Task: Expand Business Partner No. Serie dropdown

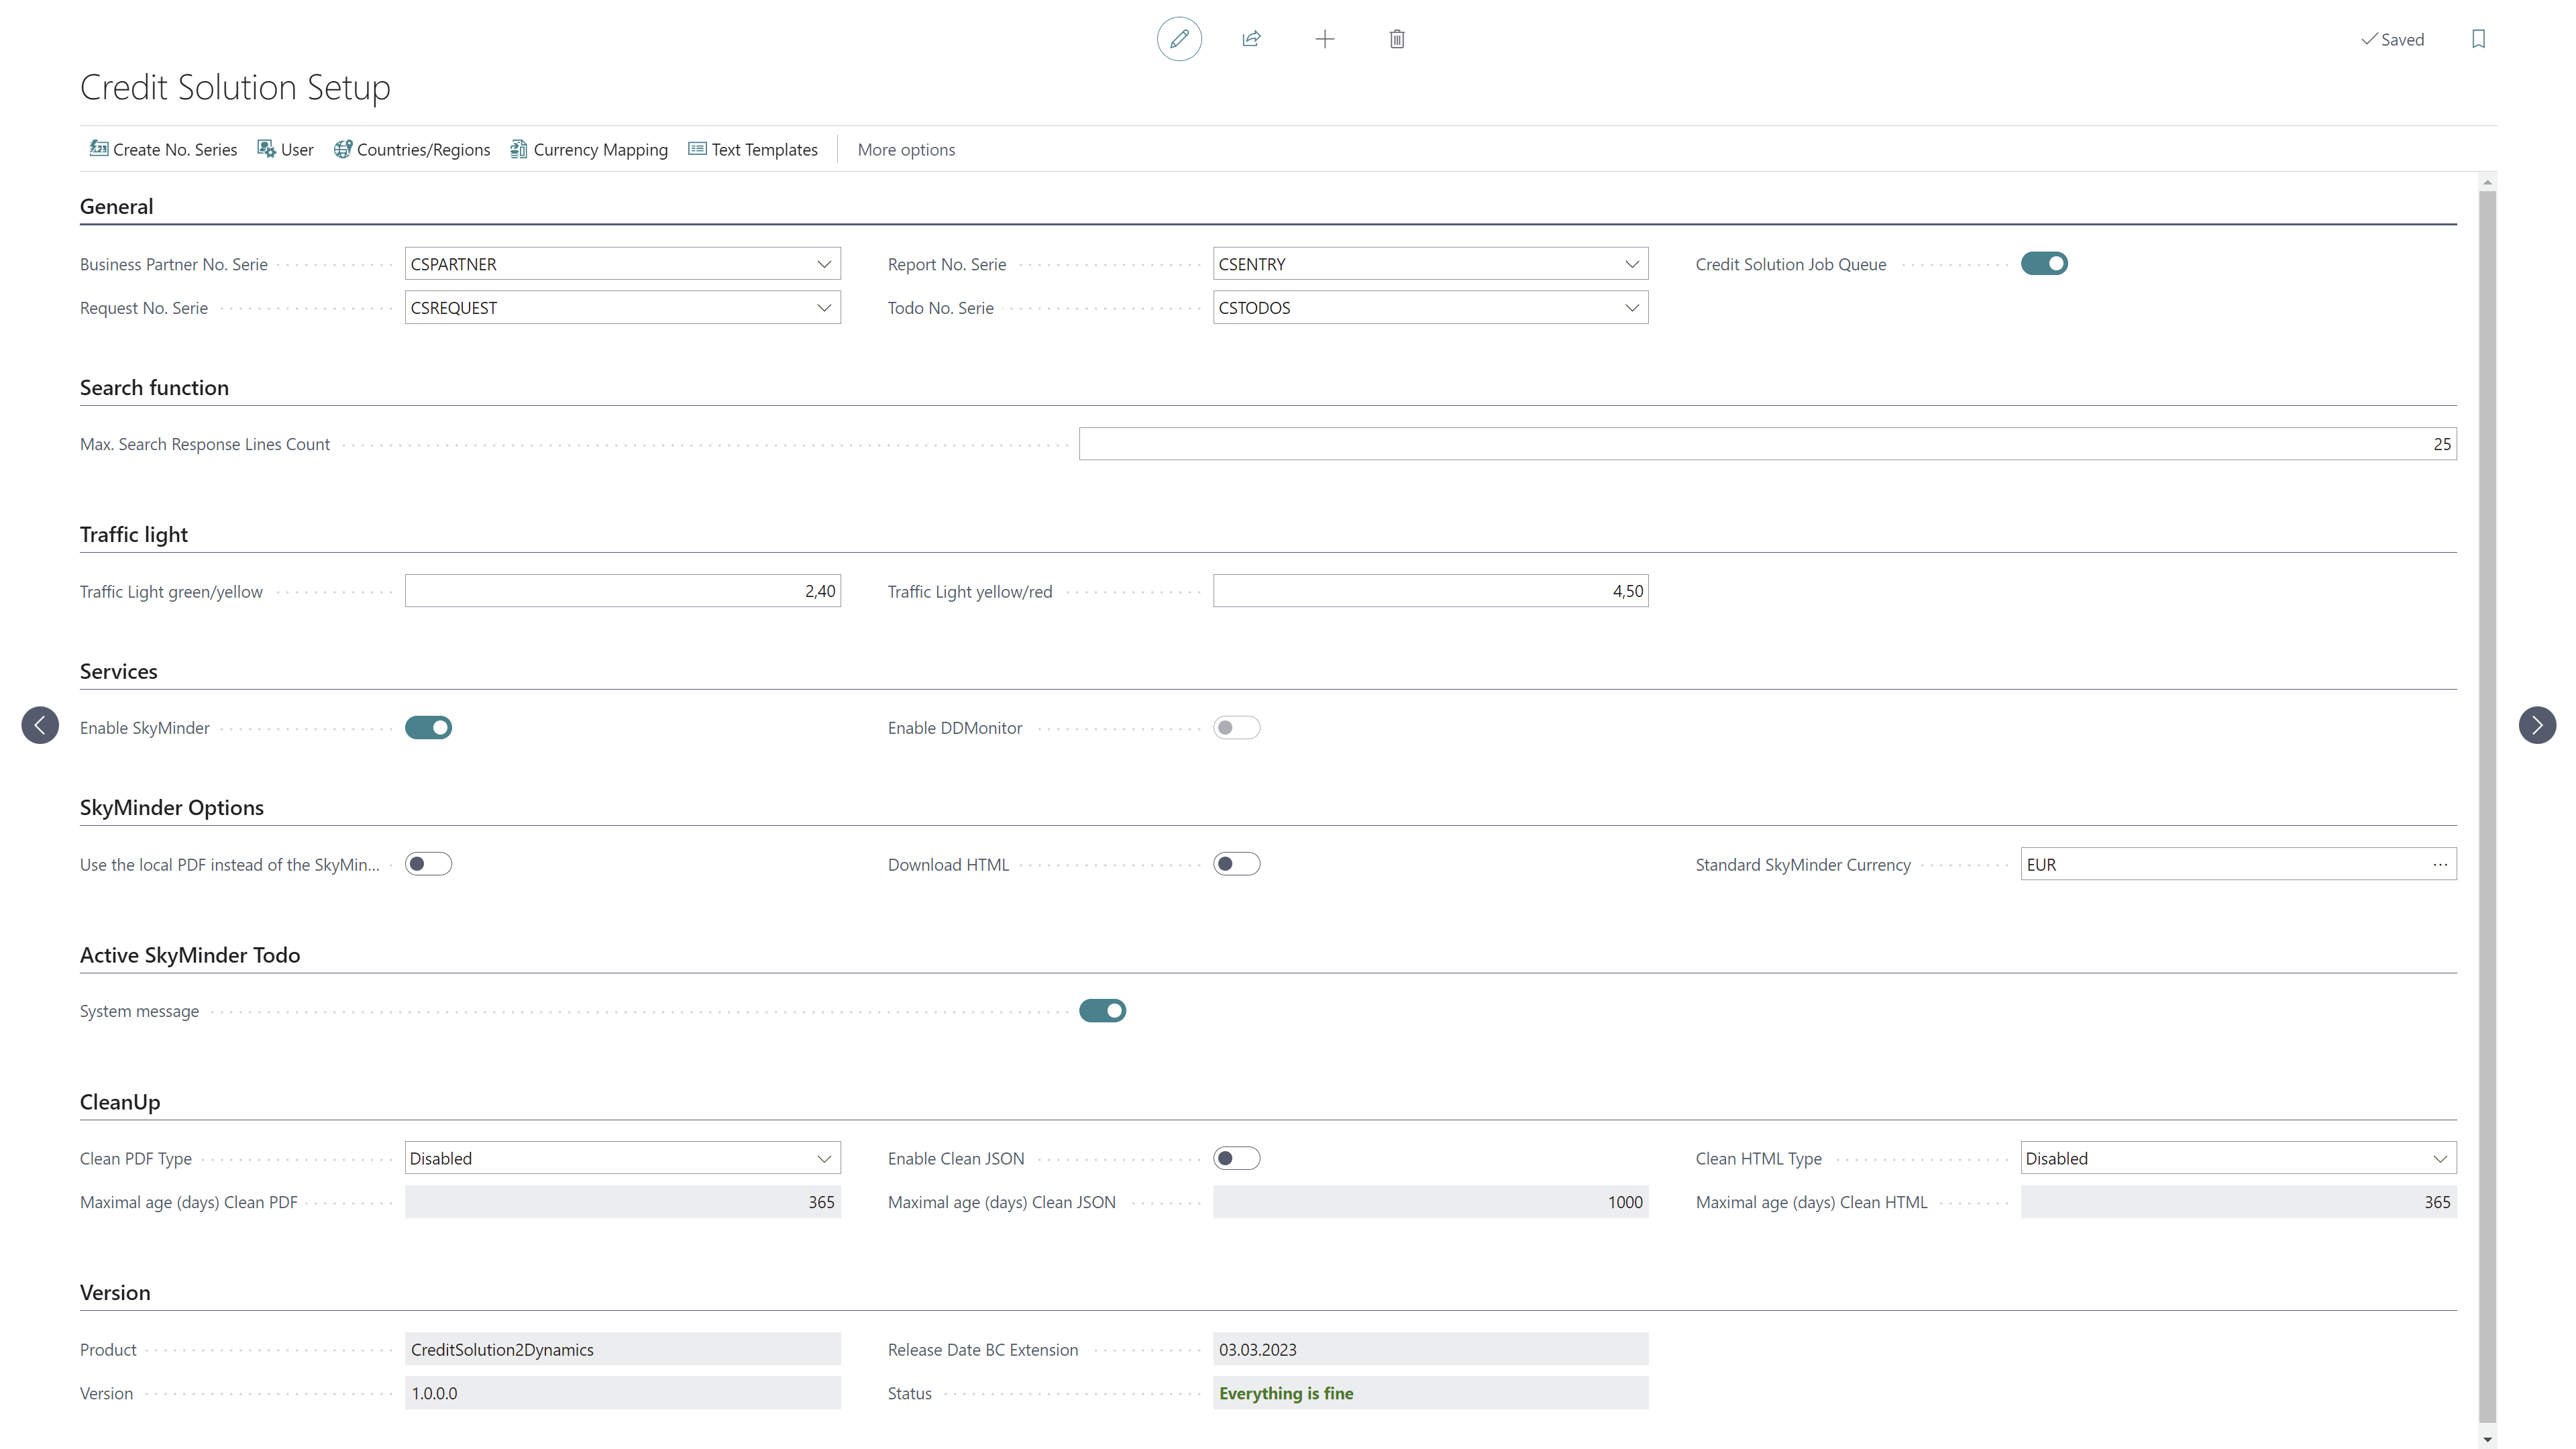Action: click(824, 264)
